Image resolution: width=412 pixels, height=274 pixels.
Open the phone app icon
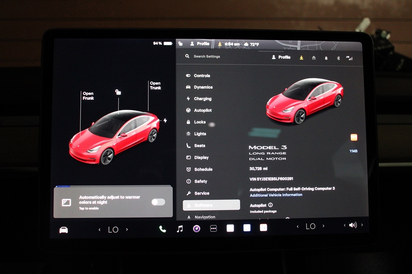pyautogui.click(x=163, y=229)
